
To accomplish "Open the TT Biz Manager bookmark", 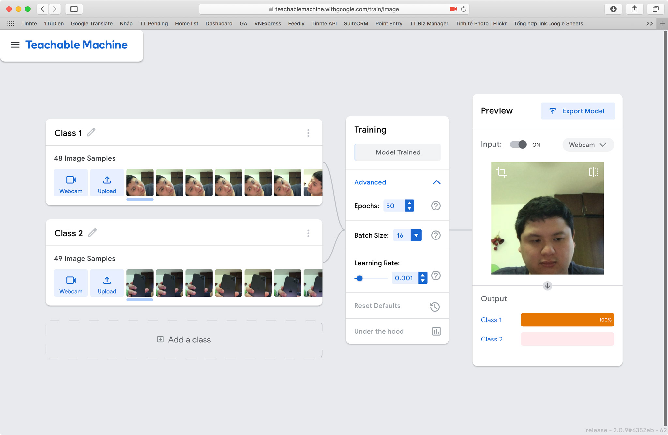I will pyautogui.click(x=429, y=23).
